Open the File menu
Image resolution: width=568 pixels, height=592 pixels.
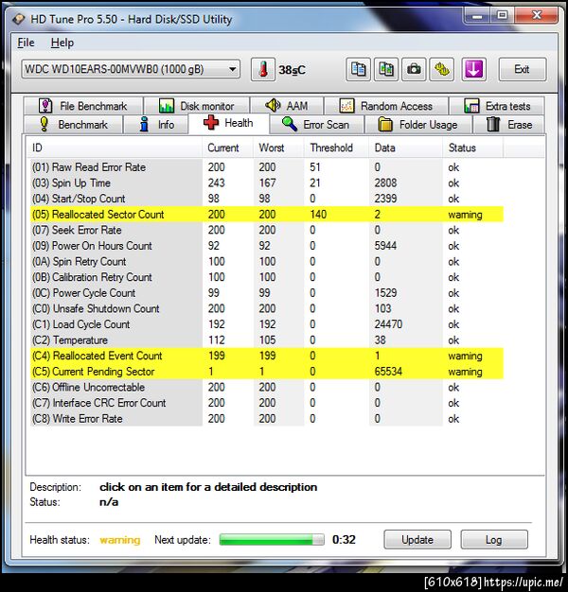(x=26, y=43)
